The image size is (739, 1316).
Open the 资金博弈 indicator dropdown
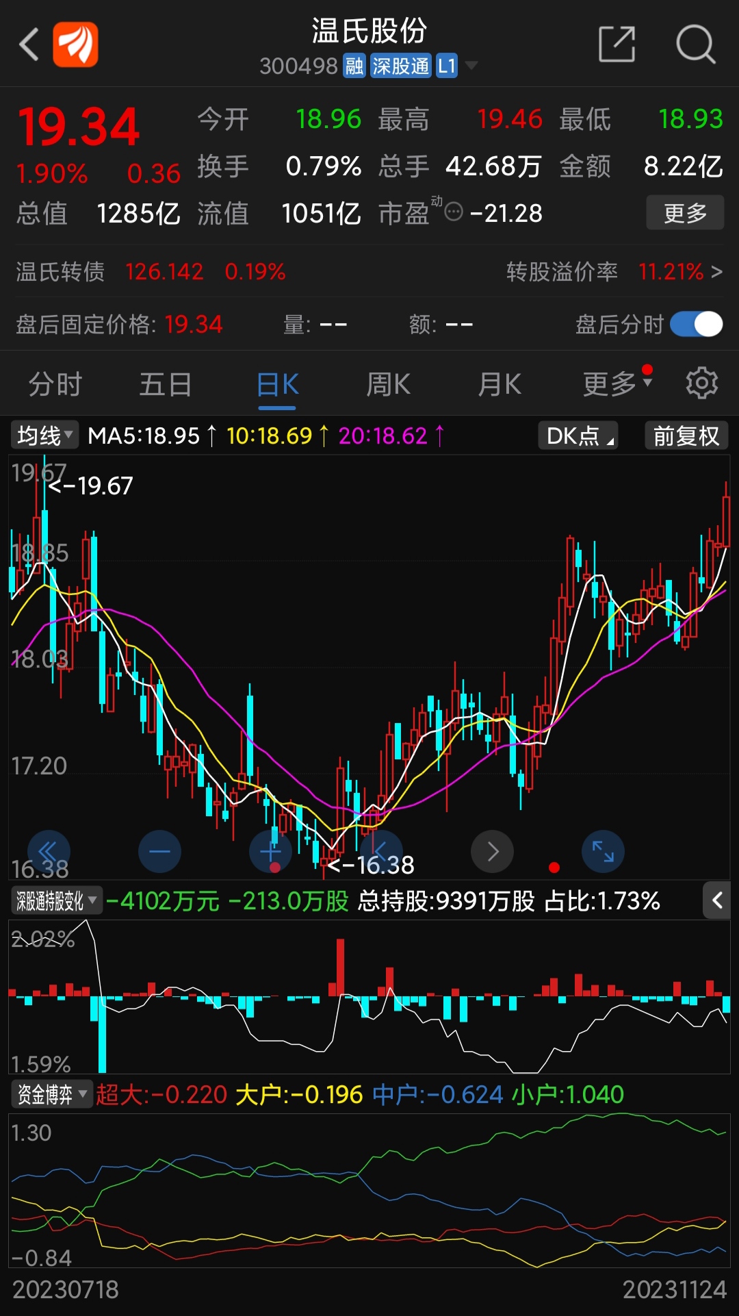pos(51,1094)
